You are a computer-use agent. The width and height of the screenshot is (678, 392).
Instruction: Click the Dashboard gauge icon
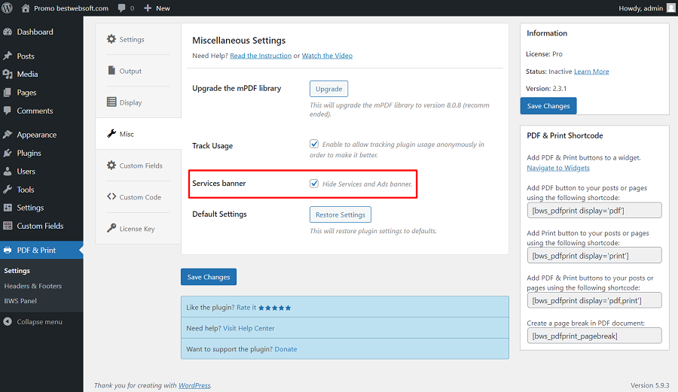[x=8, y=32]
